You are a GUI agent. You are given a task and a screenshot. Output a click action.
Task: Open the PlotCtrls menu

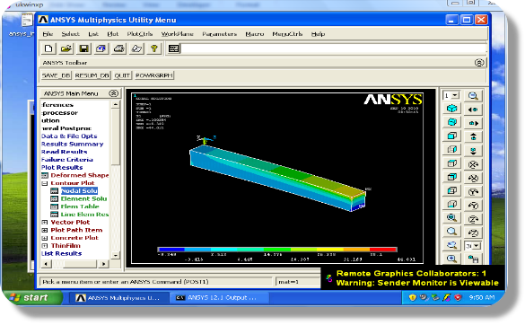tap(140, 34)
